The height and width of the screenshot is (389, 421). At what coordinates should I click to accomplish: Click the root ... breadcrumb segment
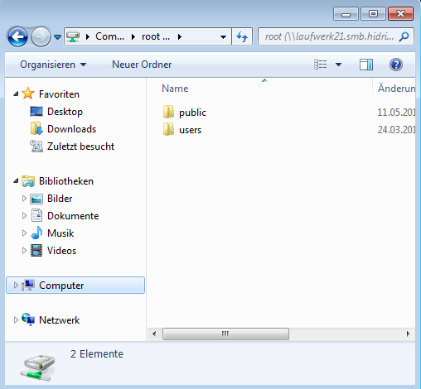point(156,36)
